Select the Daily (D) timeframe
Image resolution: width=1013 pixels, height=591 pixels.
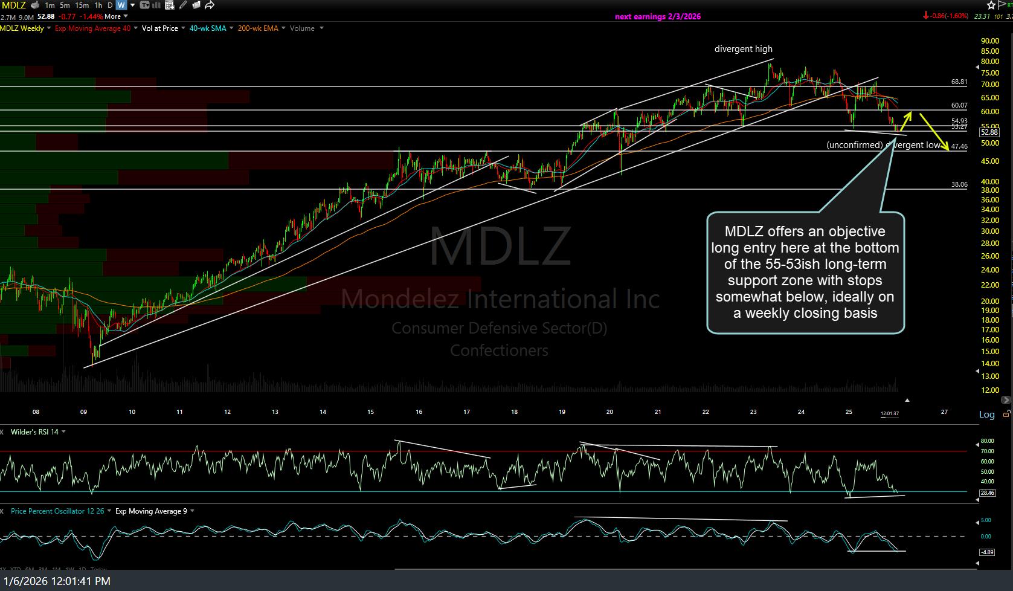(111, 5)
